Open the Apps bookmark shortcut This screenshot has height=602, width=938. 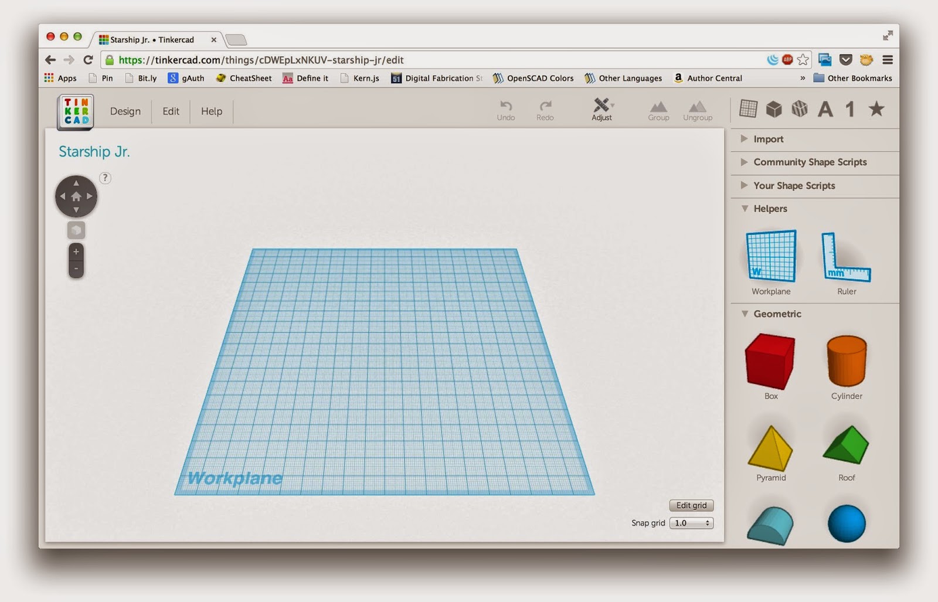tap(60, 78)
